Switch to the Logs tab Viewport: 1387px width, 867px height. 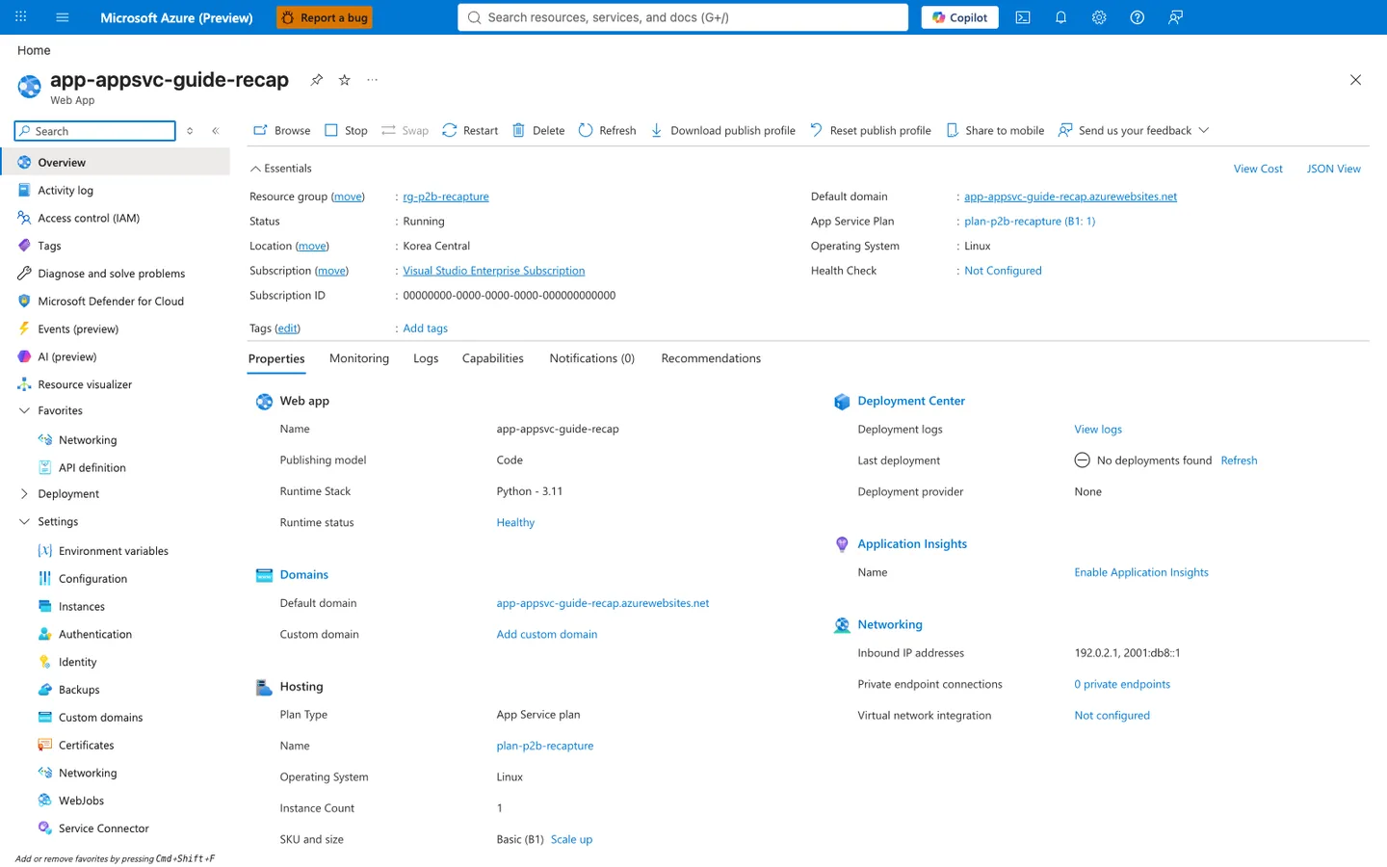(426, 358)
